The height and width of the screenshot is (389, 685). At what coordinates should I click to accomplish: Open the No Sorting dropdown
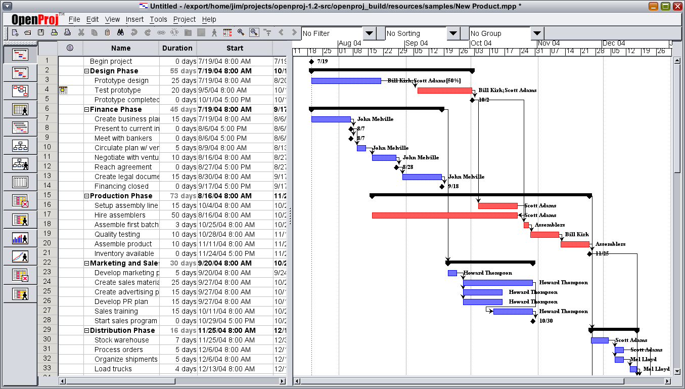pos(453,33)
